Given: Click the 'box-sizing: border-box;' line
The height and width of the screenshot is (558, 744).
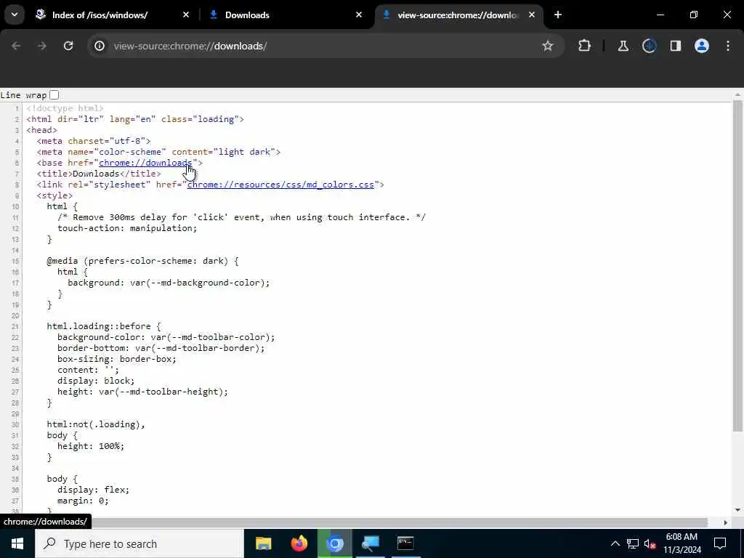Looking at the screenshot, I should pos(117,359).
